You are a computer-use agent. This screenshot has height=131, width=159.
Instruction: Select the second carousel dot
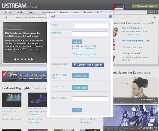22,59
